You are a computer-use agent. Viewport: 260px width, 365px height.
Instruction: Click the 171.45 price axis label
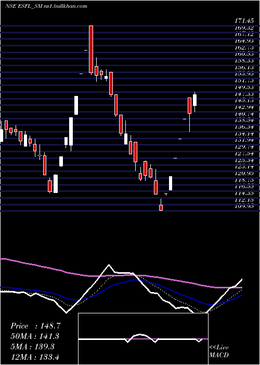244,21
